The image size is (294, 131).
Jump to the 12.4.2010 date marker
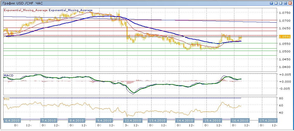[132, 120]
